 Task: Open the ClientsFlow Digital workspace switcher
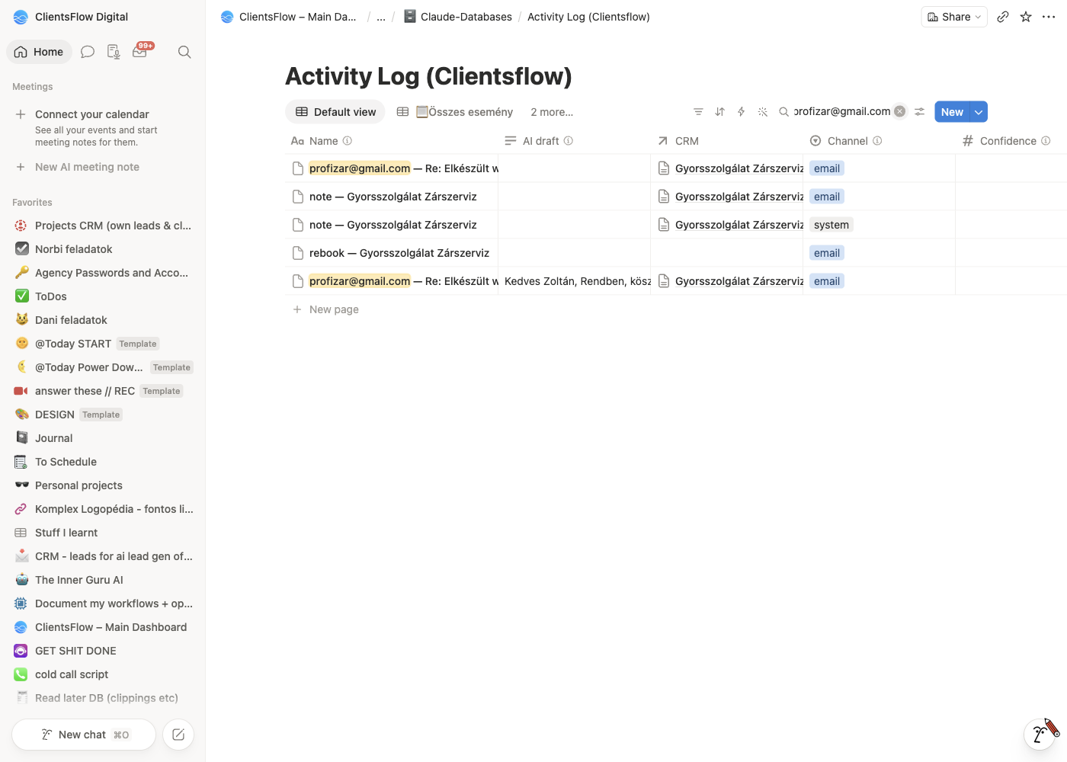pyautogui.click(x=71, y=17)
